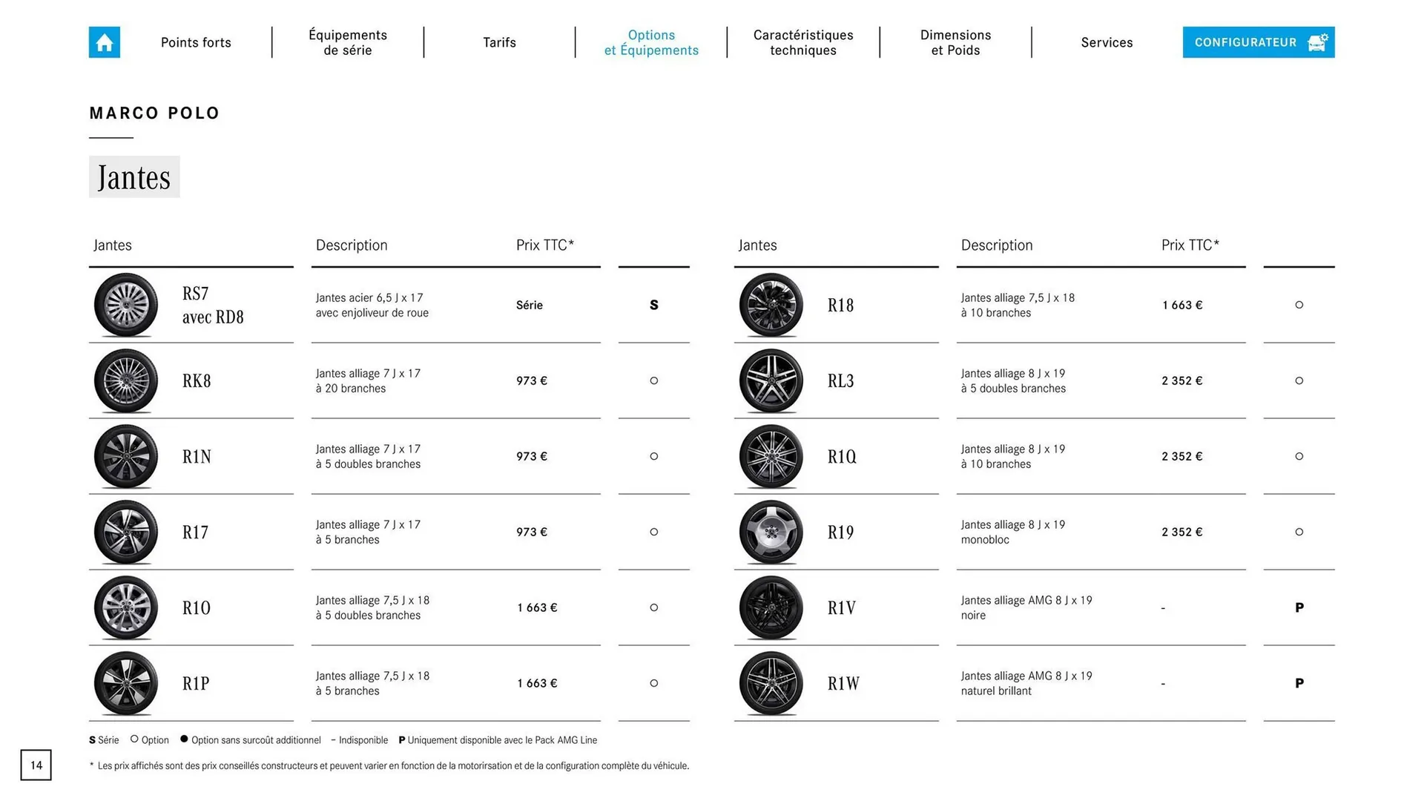Open the Tarifs section
Image resolution: width=1424 pixels, height=801 pixels.
click(x=498, y=42)
